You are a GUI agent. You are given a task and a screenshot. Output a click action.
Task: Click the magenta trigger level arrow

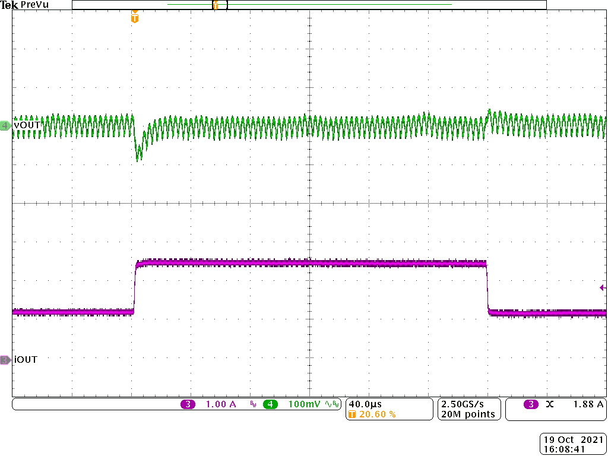click(x=601, y=287)
